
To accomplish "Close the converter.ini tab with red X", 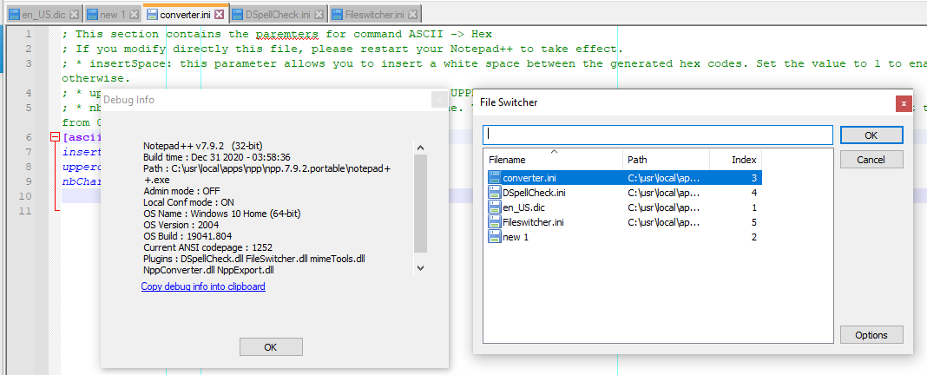I will [x=220, y=14].
